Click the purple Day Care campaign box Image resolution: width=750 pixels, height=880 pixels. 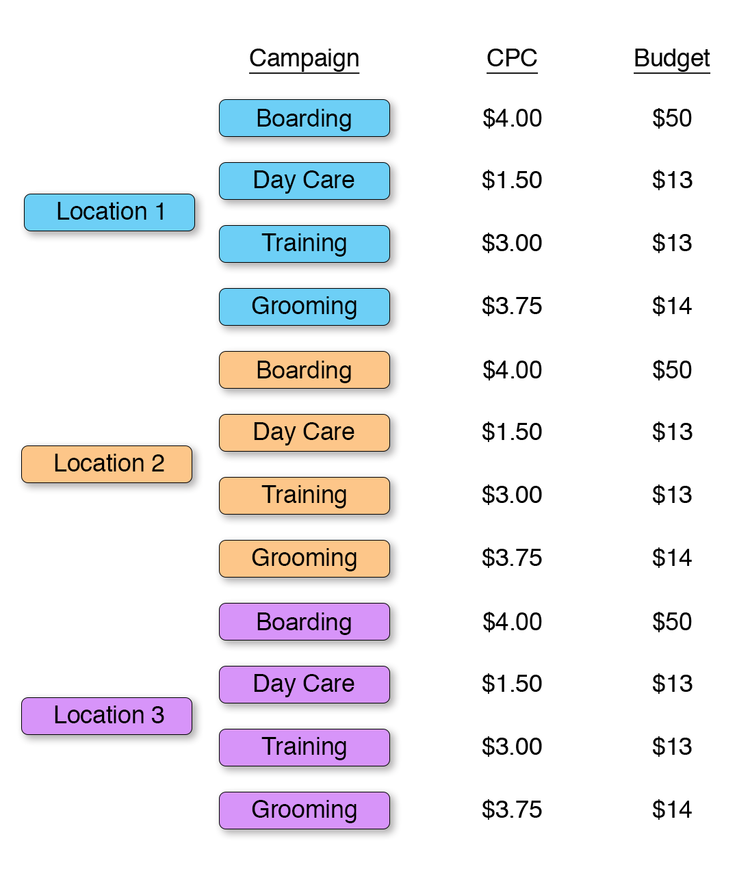(x=305, y=684)
